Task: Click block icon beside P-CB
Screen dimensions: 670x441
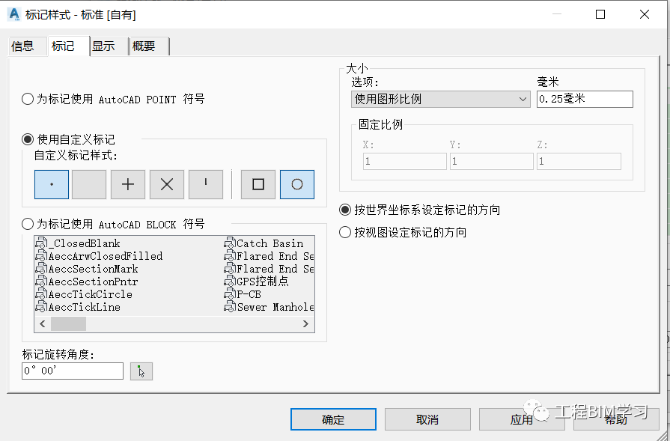Action: (x=230, y=294)
